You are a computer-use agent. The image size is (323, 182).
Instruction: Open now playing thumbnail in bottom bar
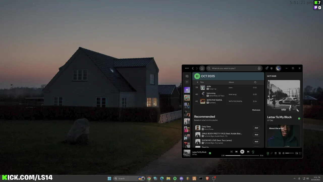(x=187, y=153)
